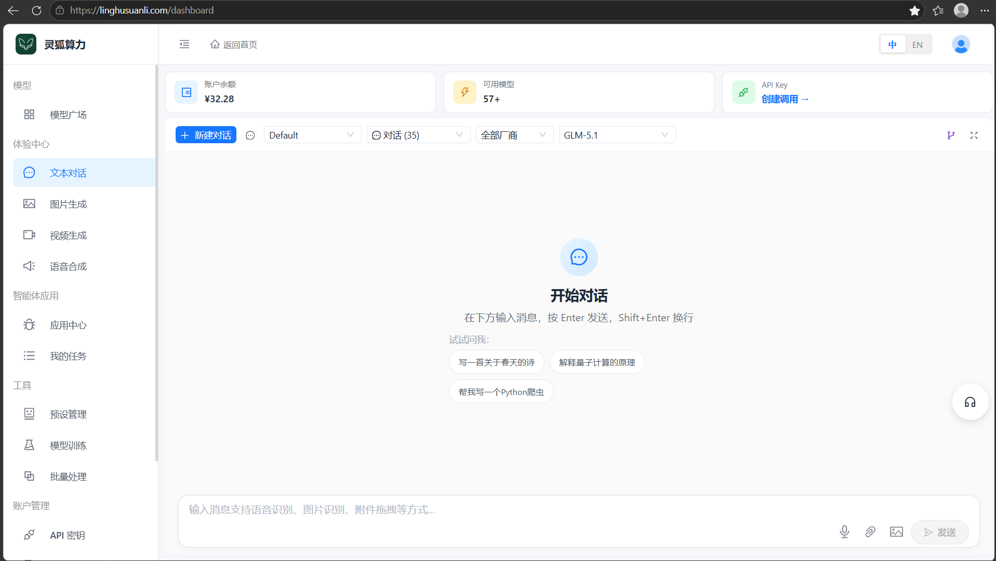Choose suggestion 解释量子计算的原理

(x=597, y=363)
